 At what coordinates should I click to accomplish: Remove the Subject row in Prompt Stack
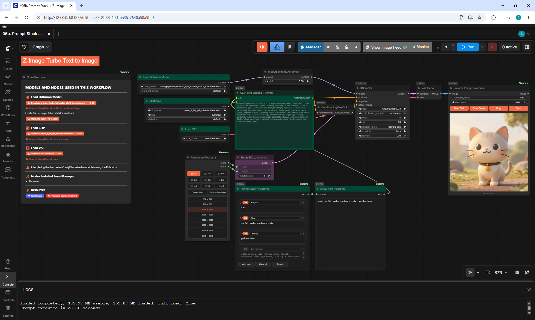303,203
